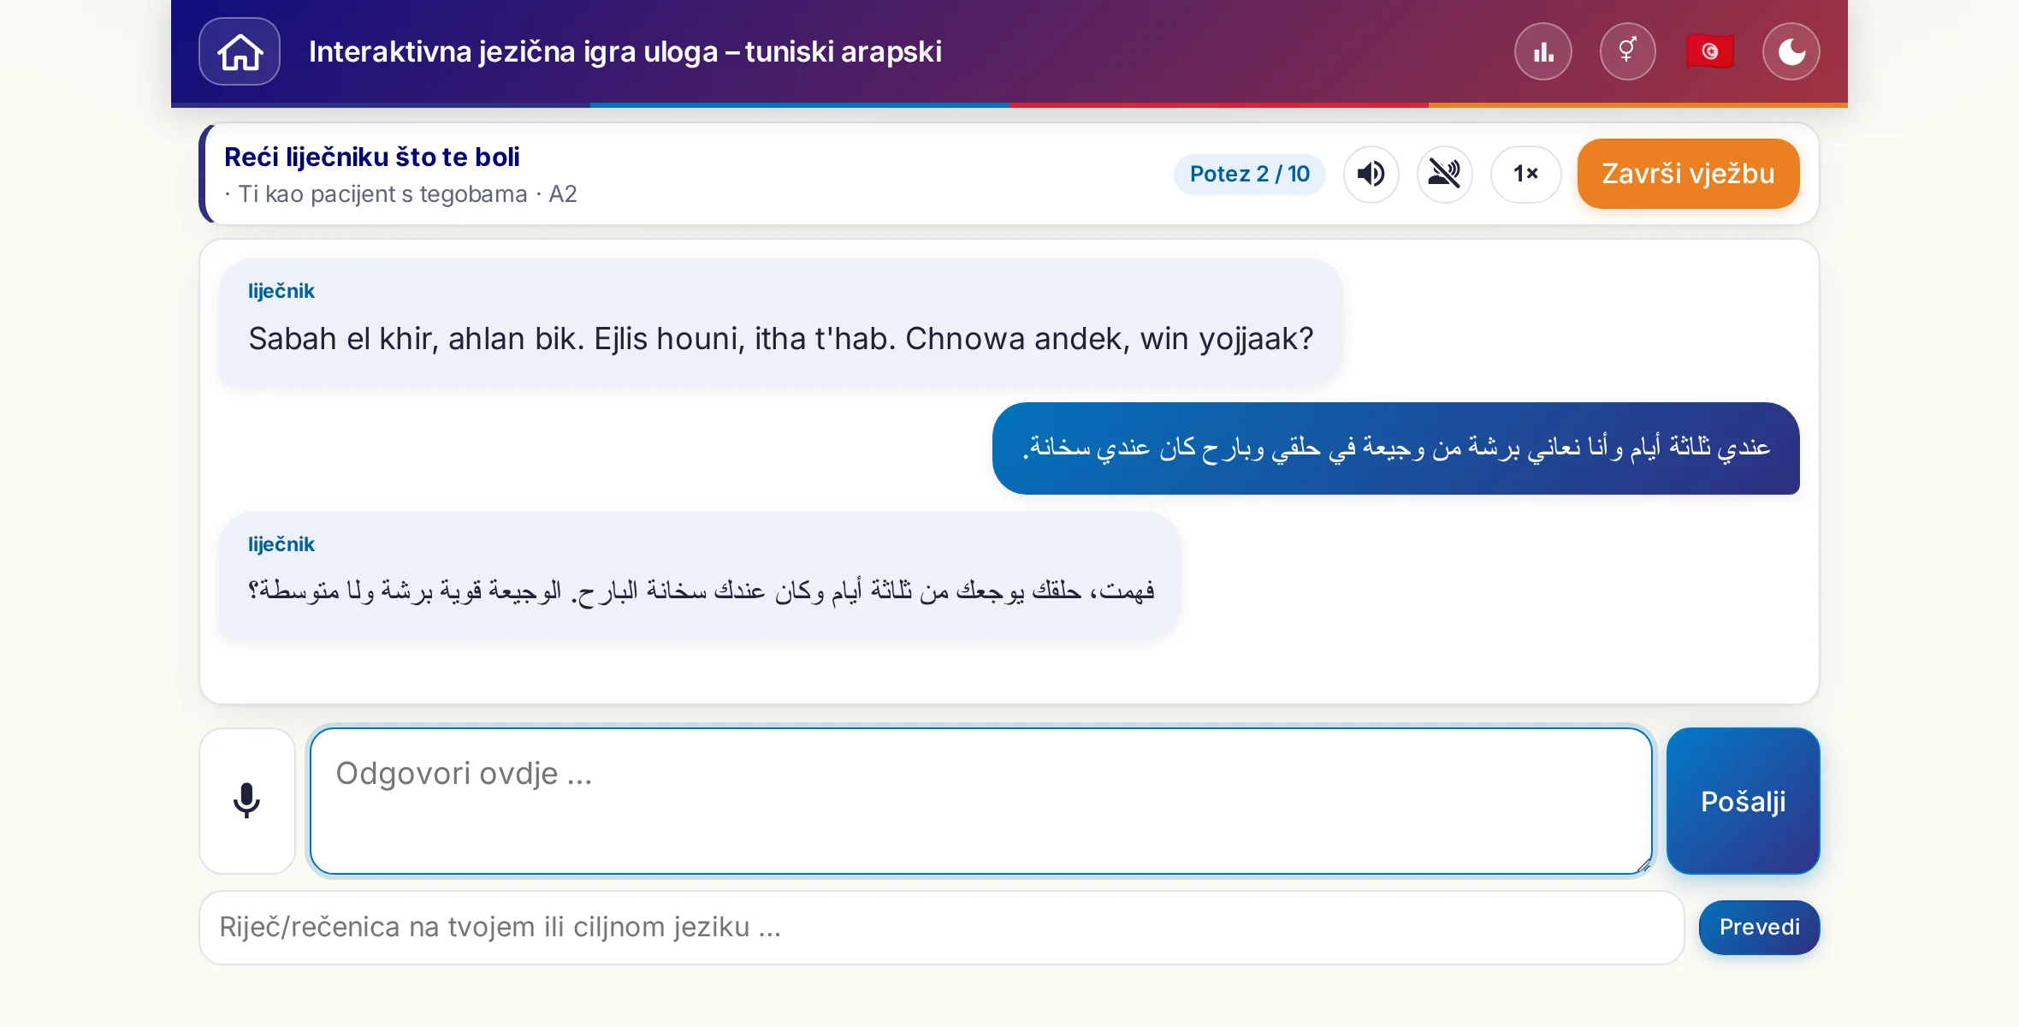2019x1027 pixels.
Task: Focus the translation phrase input field
Action: click(942, 928)
